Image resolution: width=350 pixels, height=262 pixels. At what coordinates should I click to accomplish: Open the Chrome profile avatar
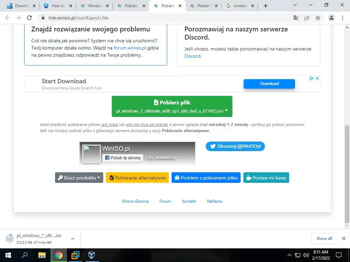[x=332, y=18]
